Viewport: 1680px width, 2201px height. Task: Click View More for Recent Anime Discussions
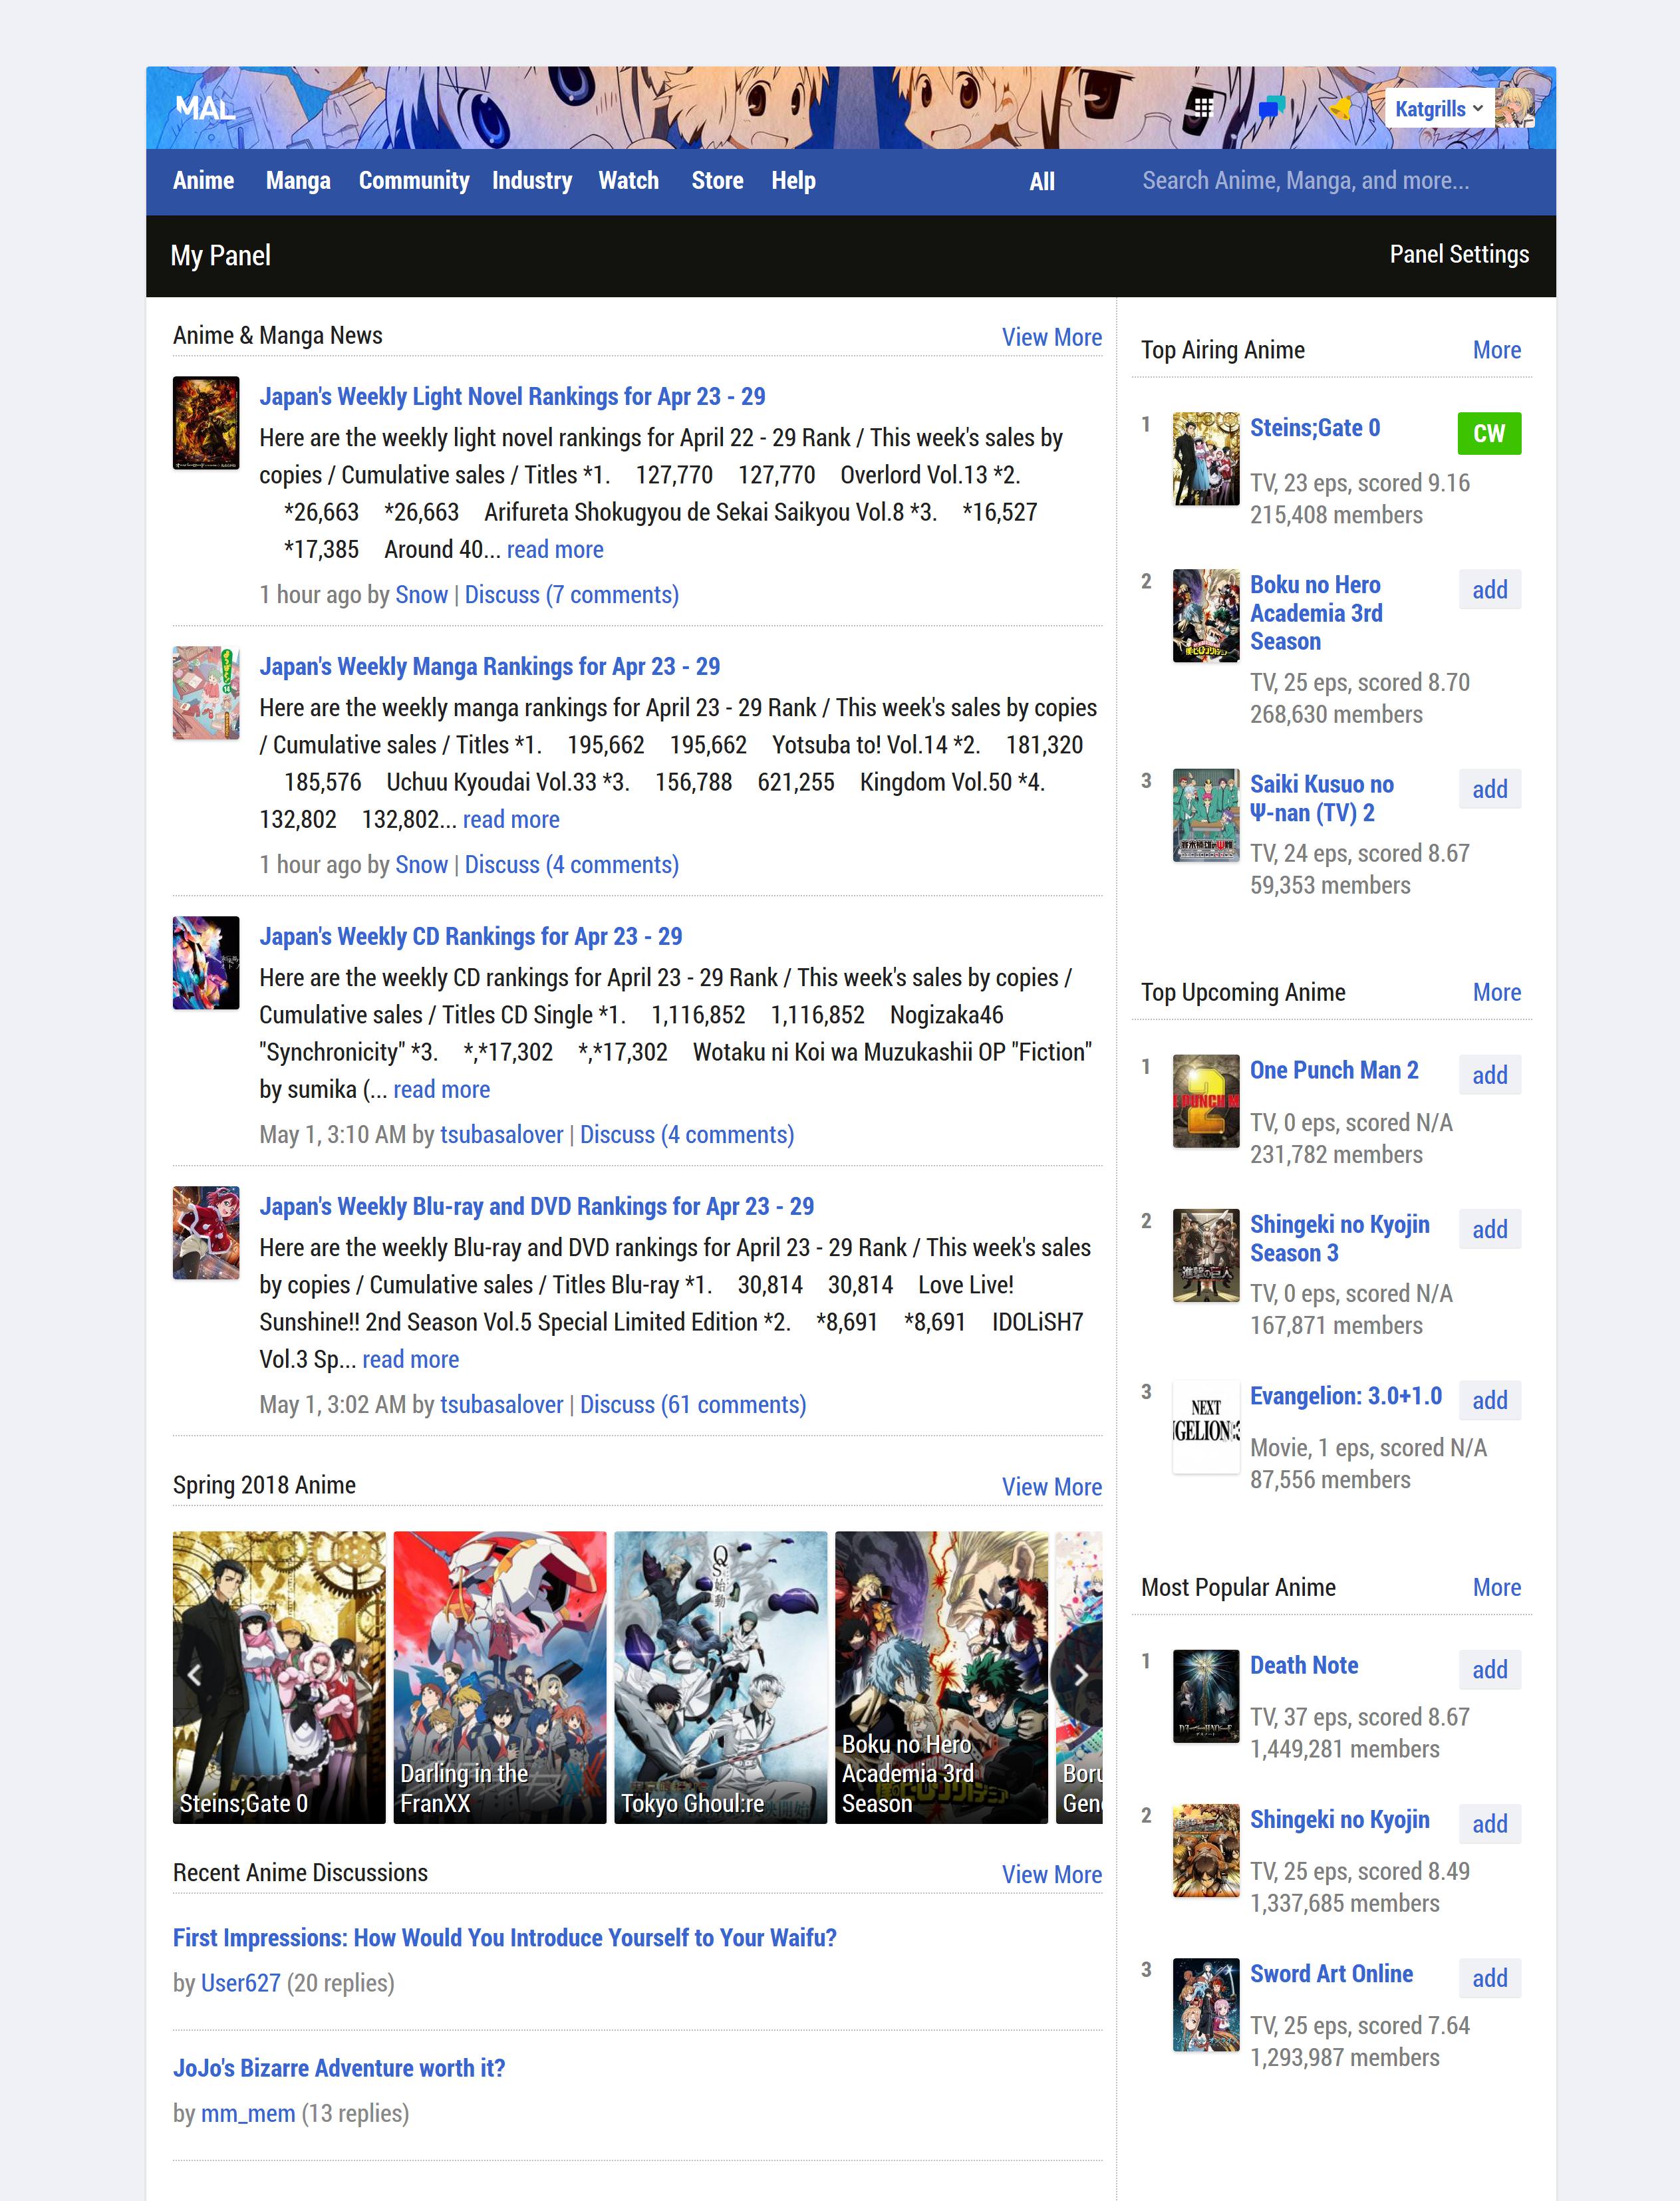point(1052,1875)
